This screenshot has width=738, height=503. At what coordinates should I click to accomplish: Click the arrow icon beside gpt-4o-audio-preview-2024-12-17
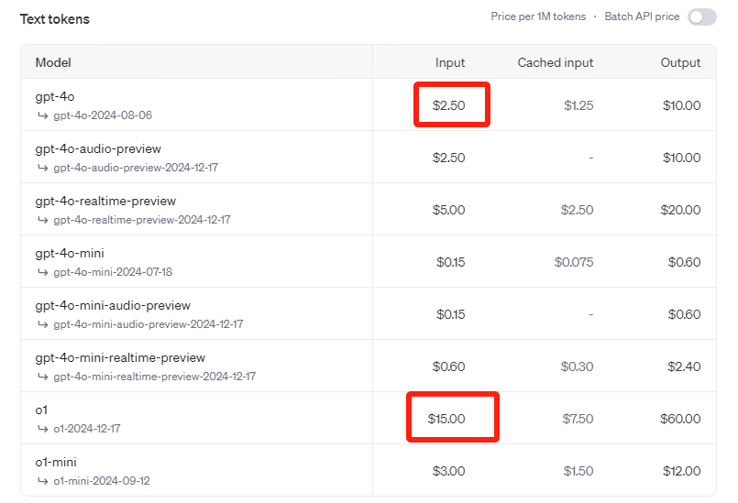(42, 168)
